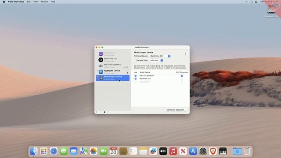Open the View menu
Screen dimensions: 281x158
click(36, 2)
